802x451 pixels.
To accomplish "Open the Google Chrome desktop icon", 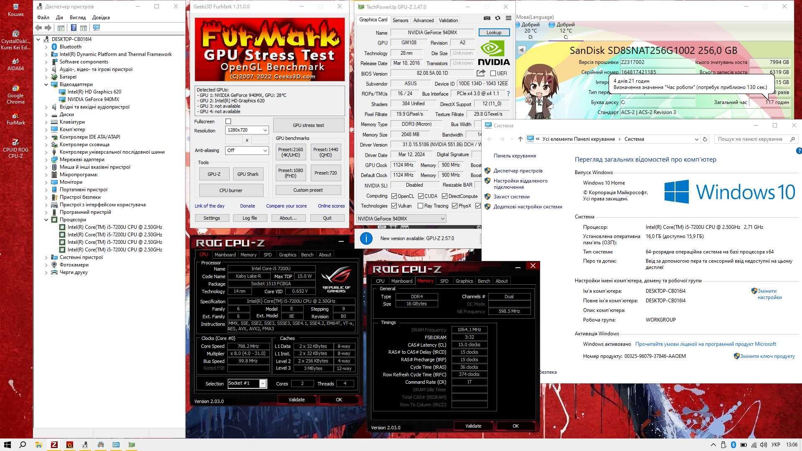I will pyautogui.click(x=15, y=94).
